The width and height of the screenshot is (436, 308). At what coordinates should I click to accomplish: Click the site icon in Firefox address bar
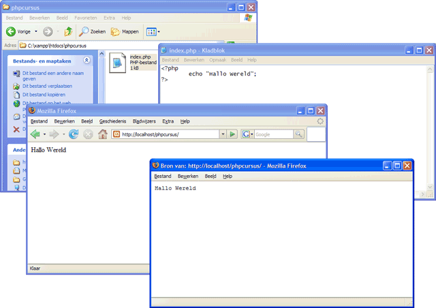pyautogui.click(x=116, y=134)
